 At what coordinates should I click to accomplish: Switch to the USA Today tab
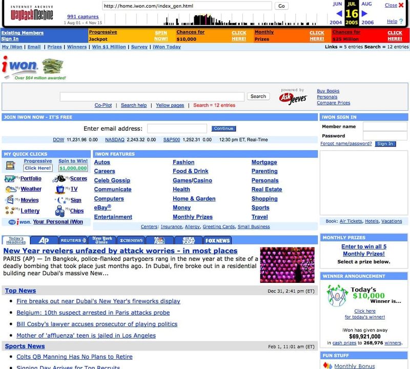point(189,240)
